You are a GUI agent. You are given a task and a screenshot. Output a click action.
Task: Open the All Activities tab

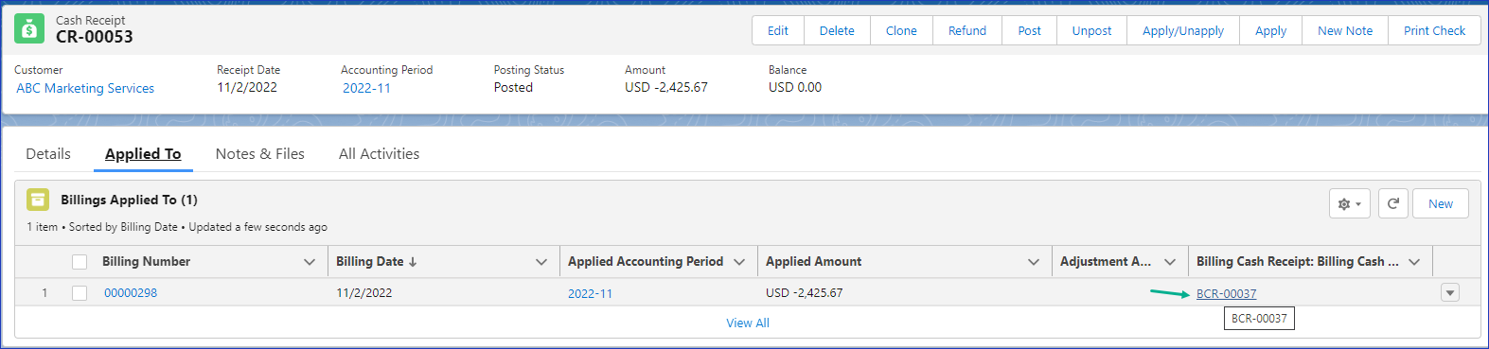click(379, 154)
